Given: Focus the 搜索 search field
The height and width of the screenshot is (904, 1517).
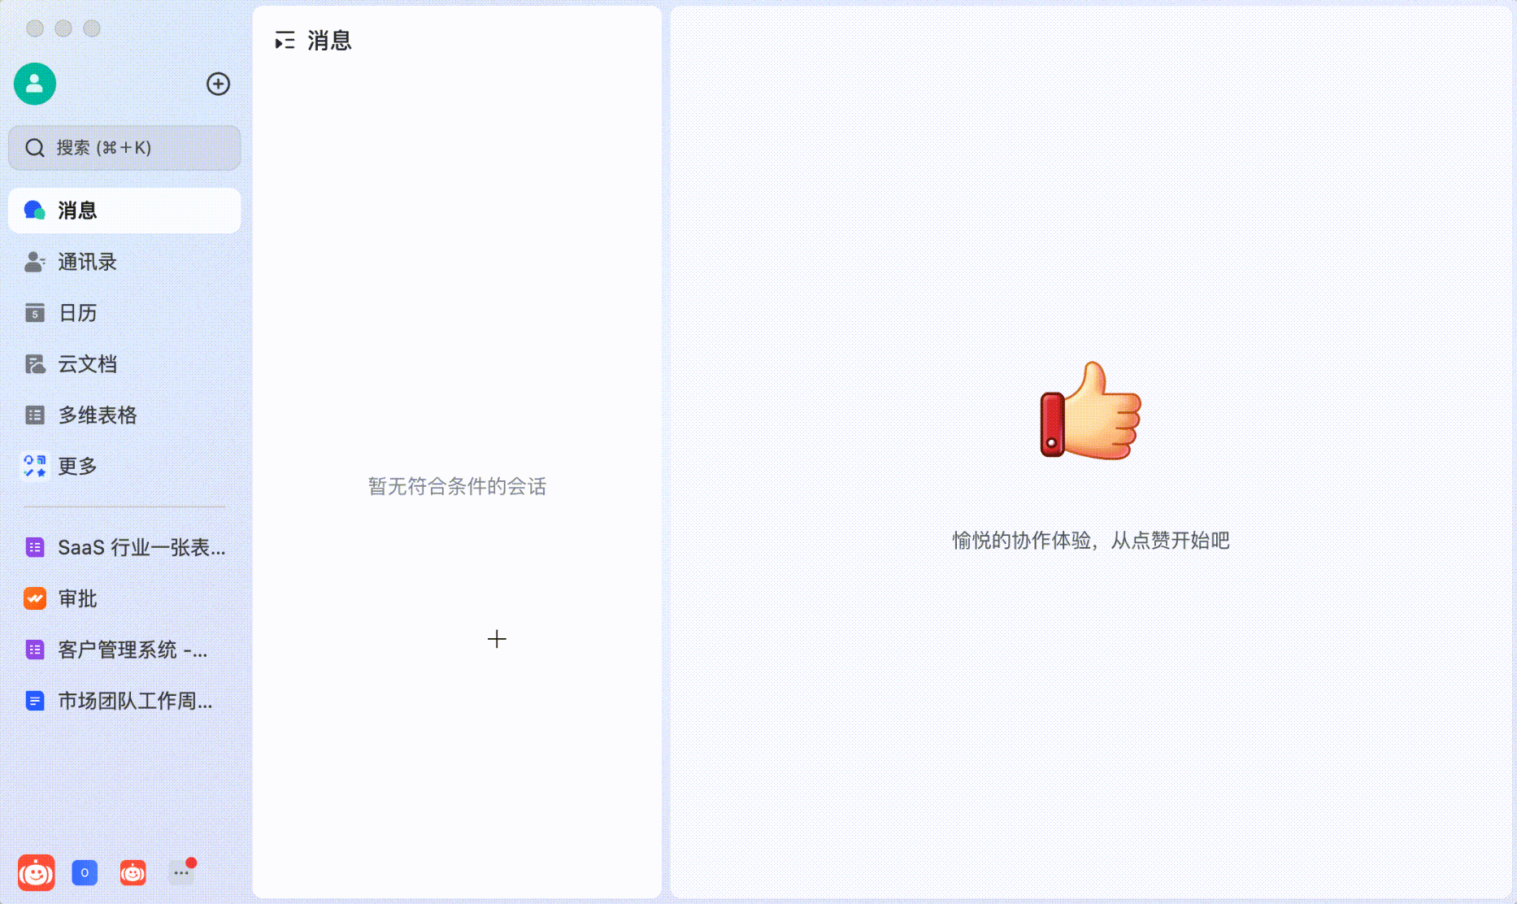Looking at the screenshot, I should (x=124, y=148).
